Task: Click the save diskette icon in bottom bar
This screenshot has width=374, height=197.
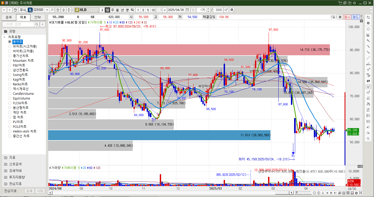Action: click(x=344, y=193)
